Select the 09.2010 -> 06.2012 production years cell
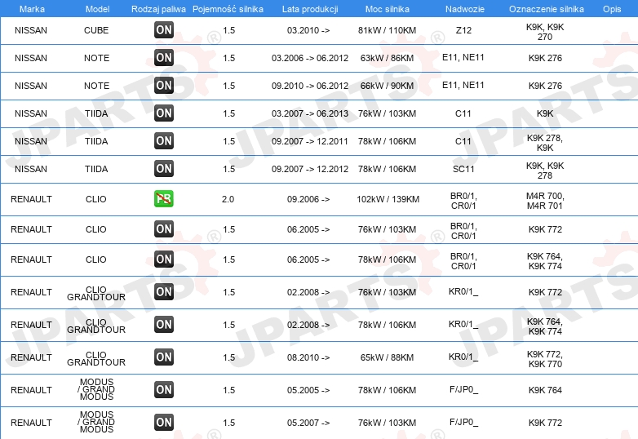The height and width of the screenshot is (439, 638). pyautogui.click(x=310, y=86)
